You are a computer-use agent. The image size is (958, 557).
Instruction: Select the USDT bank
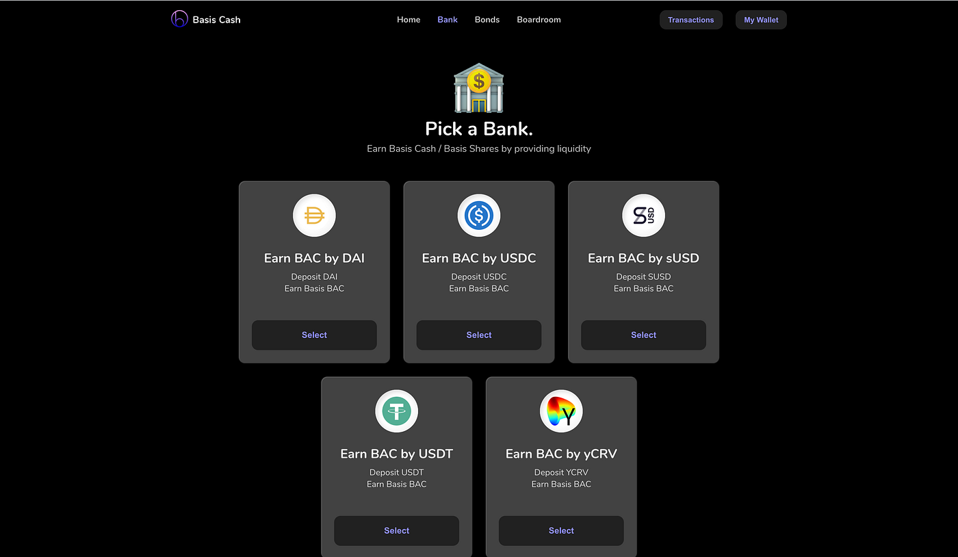pyautogui.click(x=397, y=531)
